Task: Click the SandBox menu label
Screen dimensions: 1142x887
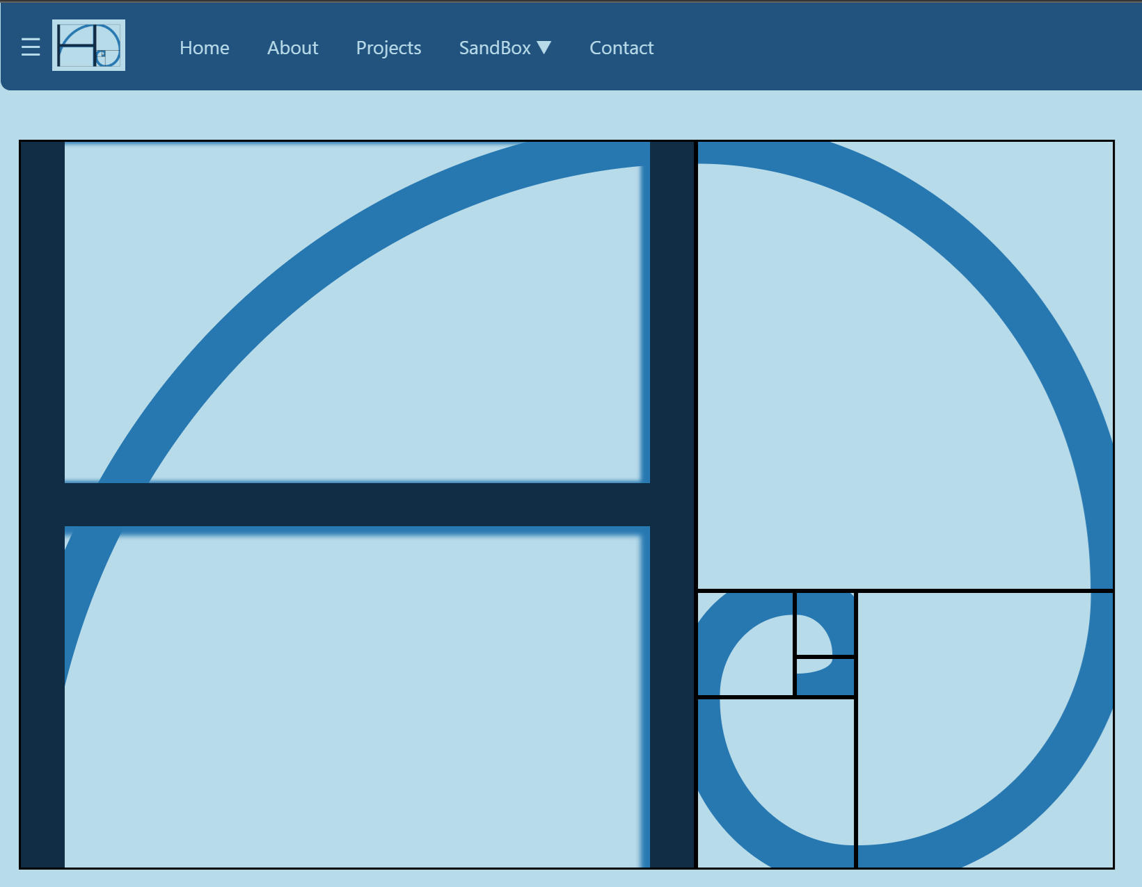Action: pos(494,48)
